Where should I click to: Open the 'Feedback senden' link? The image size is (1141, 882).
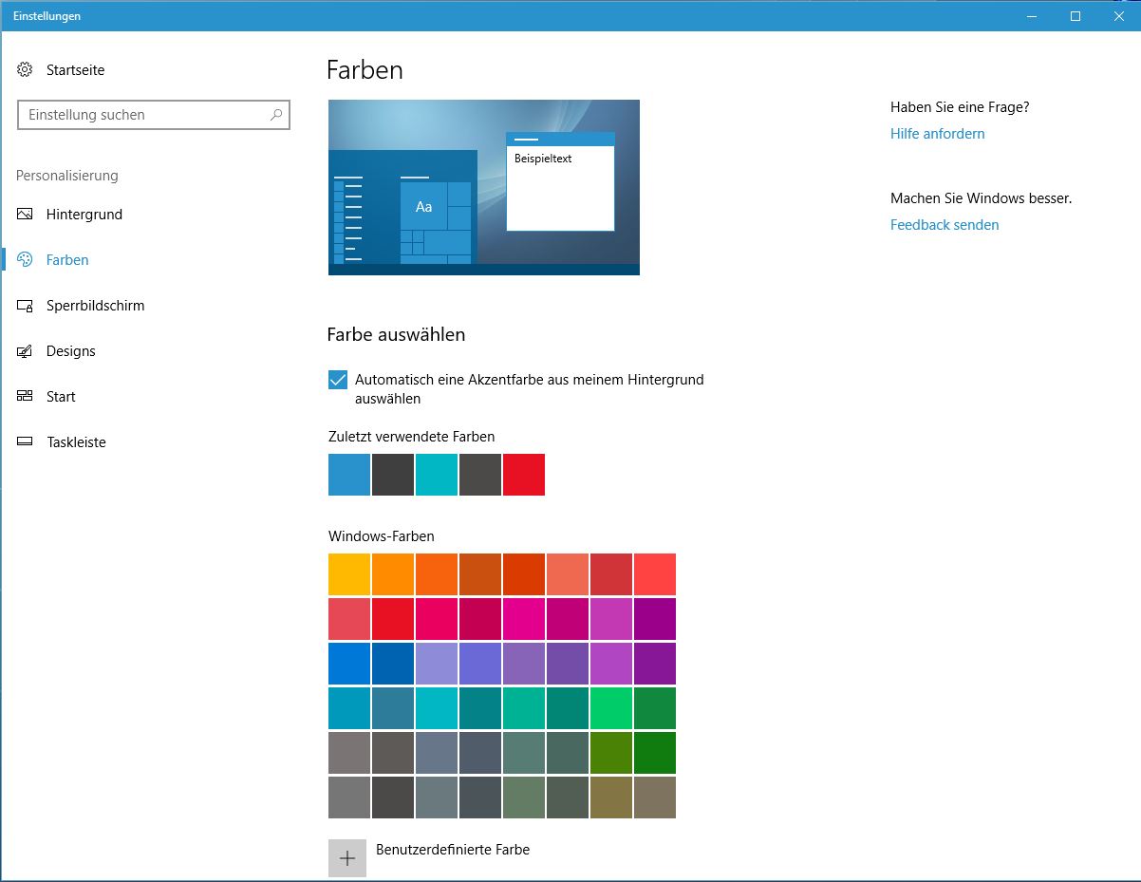pos(945,225)
